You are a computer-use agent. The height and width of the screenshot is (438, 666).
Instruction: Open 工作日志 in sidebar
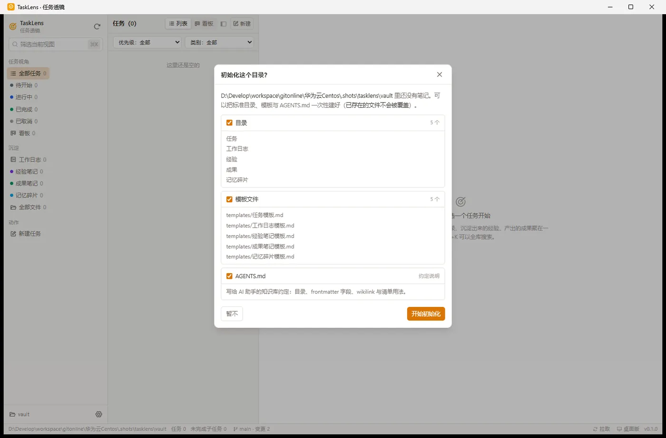point(28,160)
